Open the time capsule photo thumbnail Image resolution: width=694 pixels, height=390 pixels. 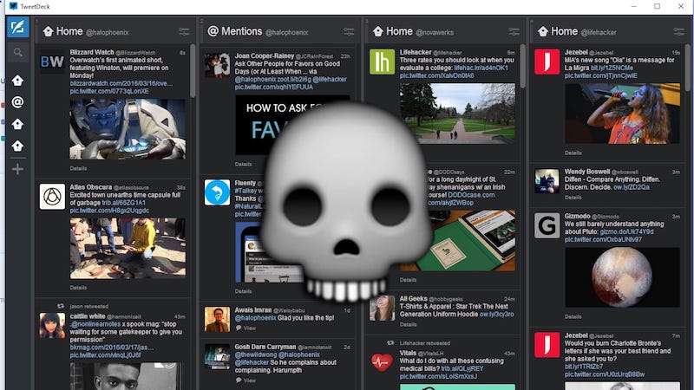coord(128,248)
